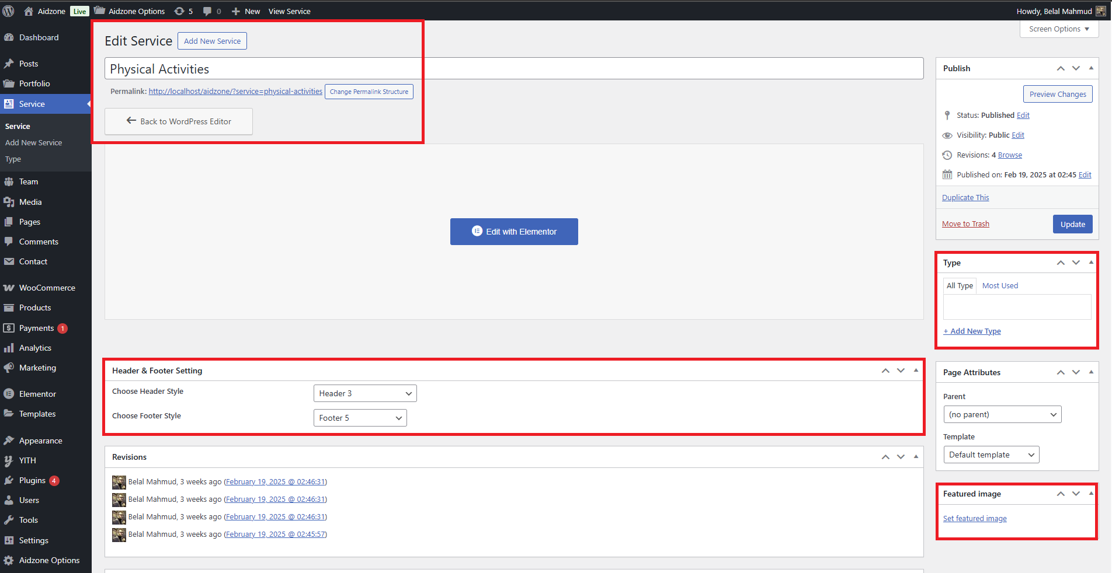Open Add New Service submenu item

coord(33,142)
